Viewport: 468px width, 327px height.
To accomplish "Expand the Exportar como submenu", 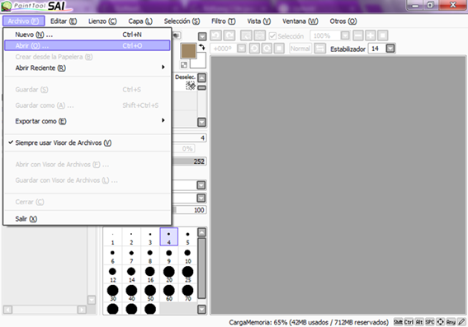I will (x=87, y=121).
